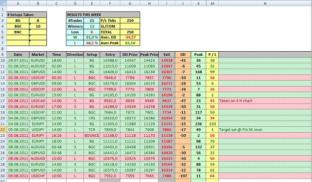Click the peak price 7908
The height and width of the screenshot is (182, 312).
[x=149, y=130]
